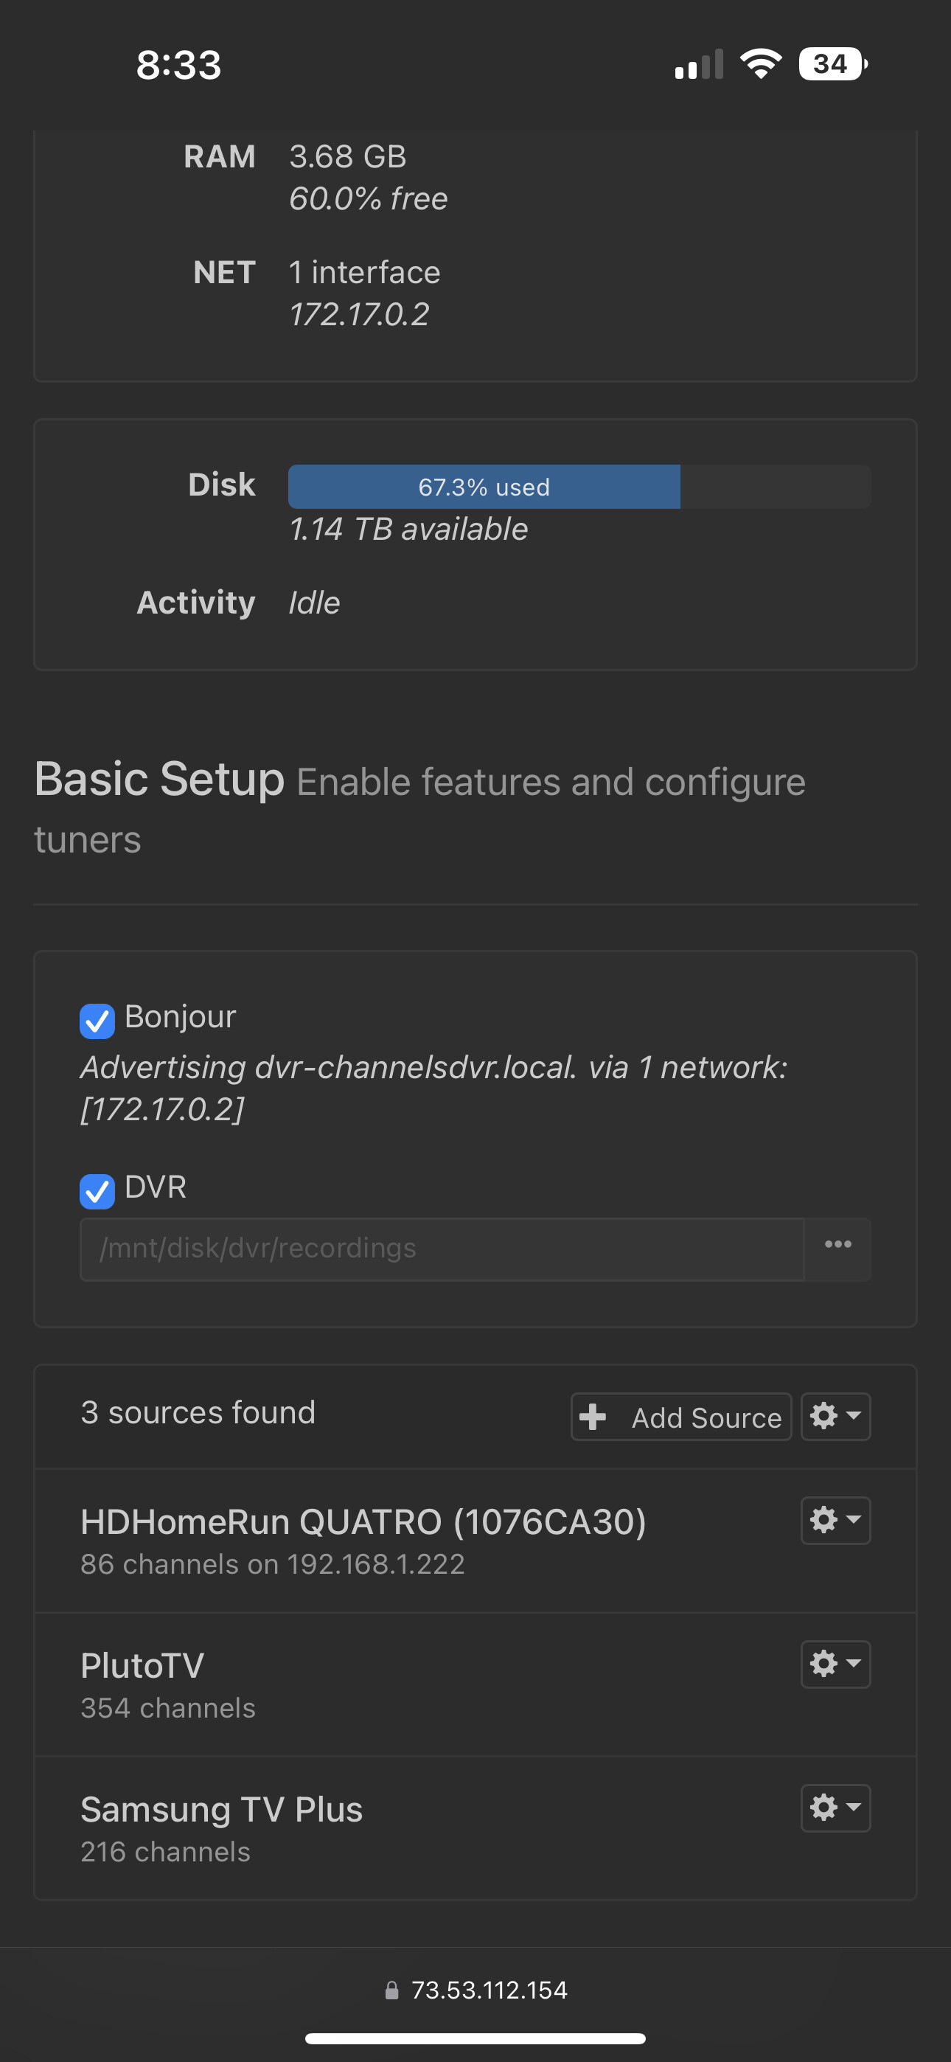Click the Bonjour label text
The height and width of the screenshot is (2062, 951).
pos(180,1016)
